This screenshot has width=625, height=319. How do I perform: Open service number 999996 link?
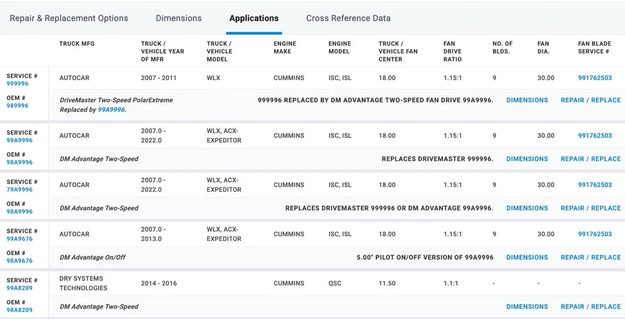coord(17,84)
